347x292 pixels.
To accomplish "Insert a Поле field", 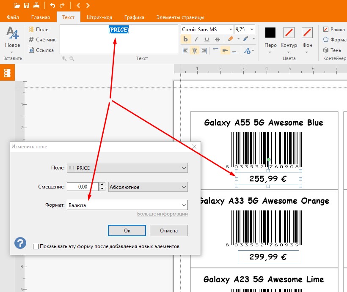I will tap(39, 30).
